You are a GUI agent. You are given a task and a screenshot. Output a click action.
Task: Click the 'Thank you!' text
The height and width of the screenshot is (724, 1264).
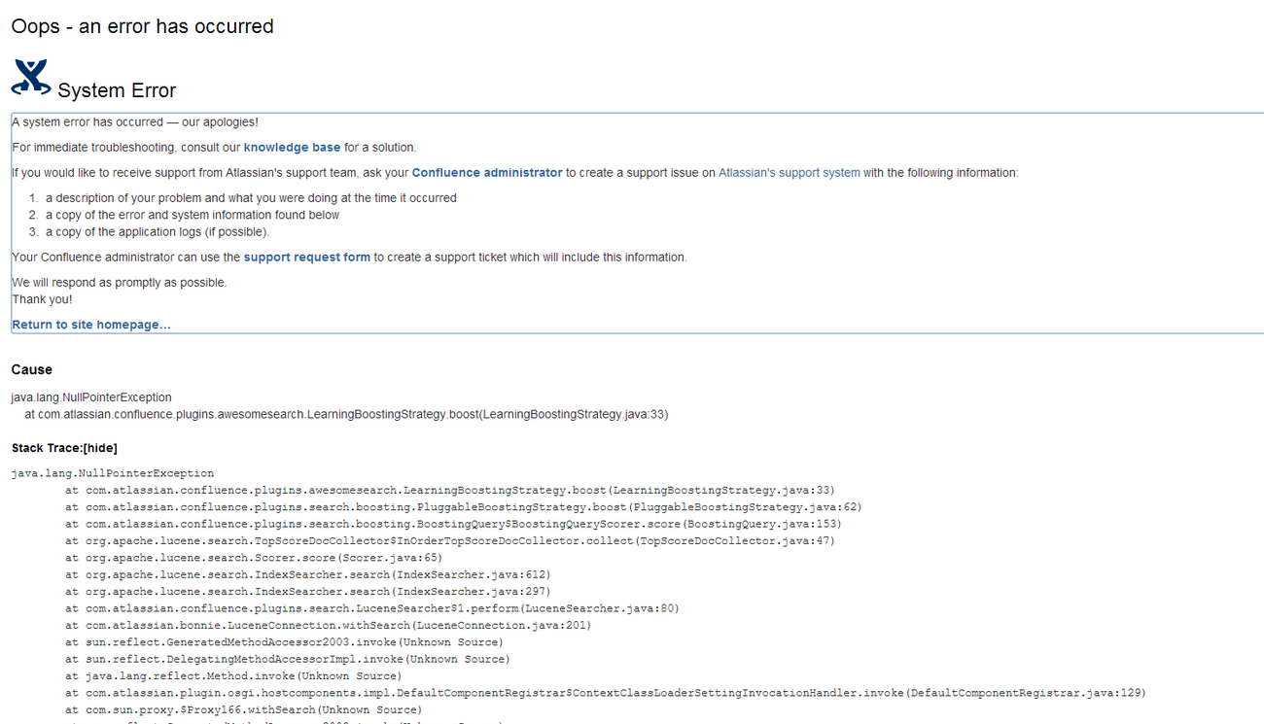[x=42, y=299]
